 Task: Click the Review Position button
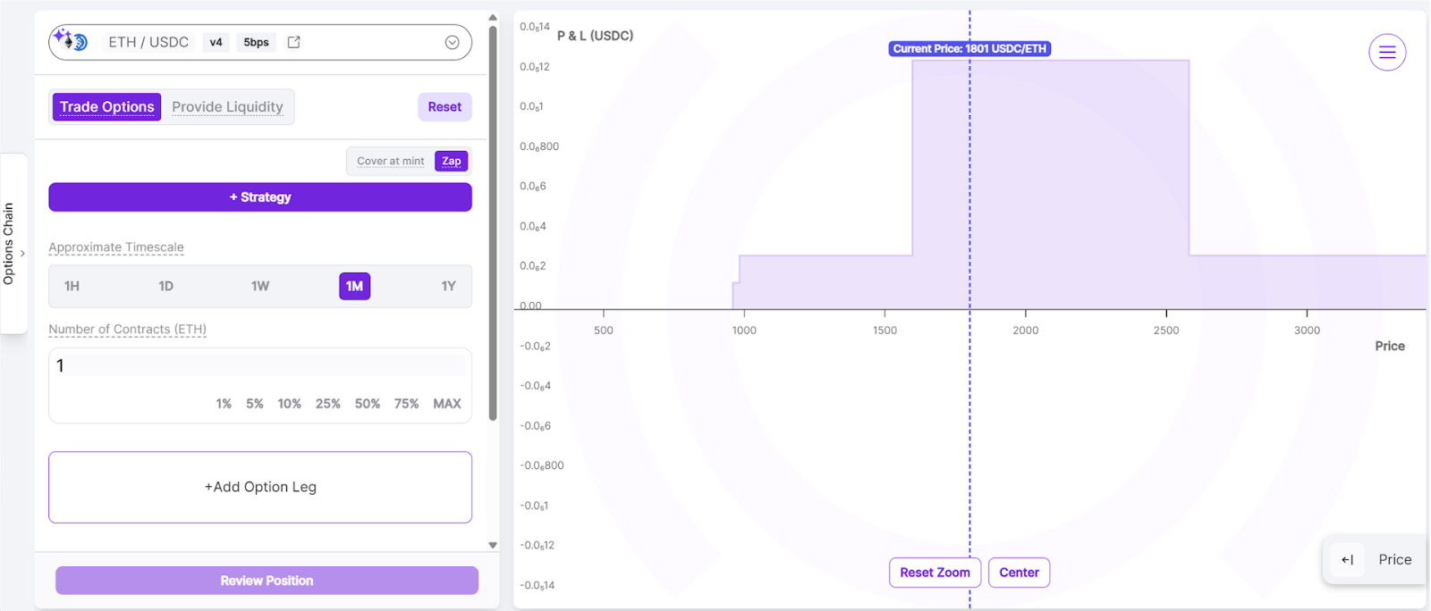267,581
